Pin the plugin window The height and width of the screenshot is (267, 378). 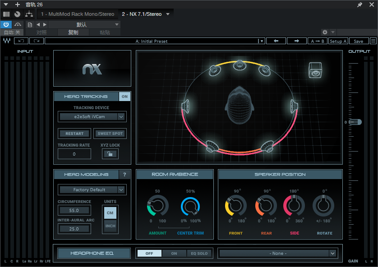tap(360, 5)
